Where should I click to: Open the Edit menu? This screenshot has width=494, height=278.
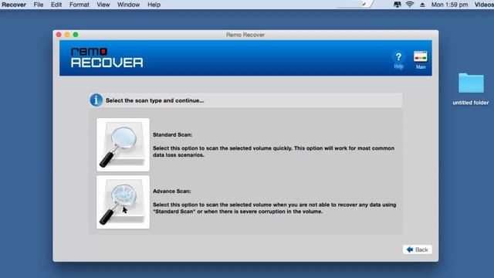point(56,5)
